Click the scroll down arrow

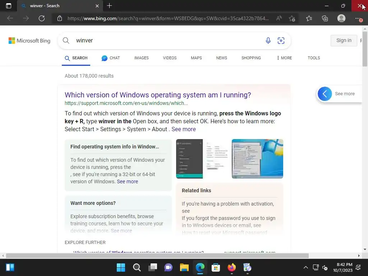(x=365, y=250)
